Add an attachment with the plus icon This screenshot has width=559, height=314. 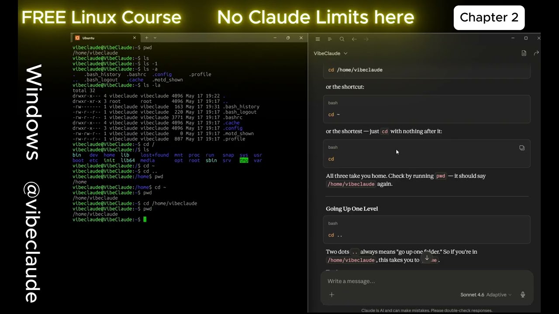point(331,295)
